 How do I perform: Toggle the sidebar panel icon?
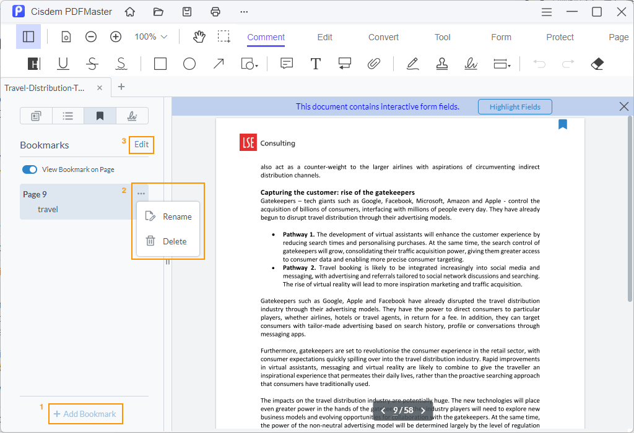28,36
